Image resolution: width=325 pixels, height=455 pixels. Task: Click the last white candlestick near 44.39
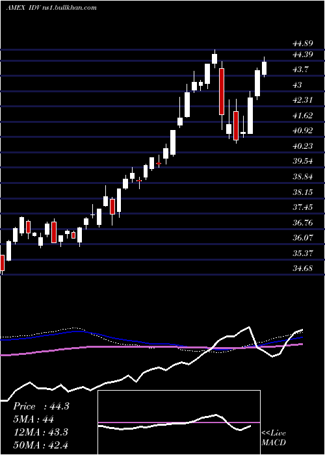[264, 68]
